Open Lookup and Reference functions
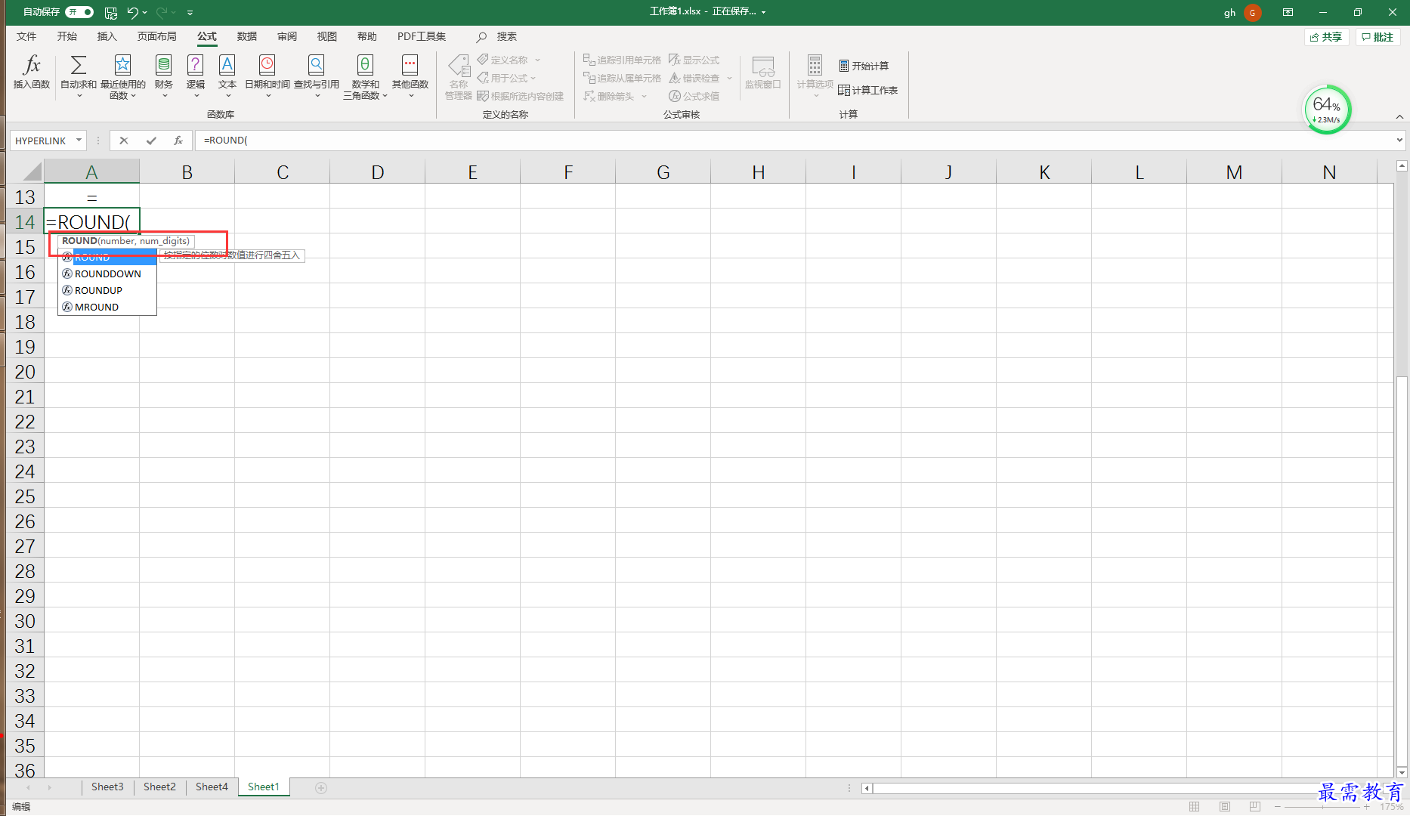 point(317,75)
